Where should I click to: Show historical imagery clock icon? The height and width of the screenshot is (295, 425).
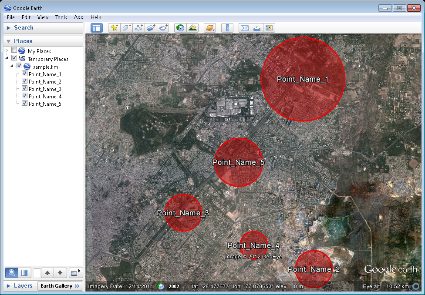coord(180,28)
